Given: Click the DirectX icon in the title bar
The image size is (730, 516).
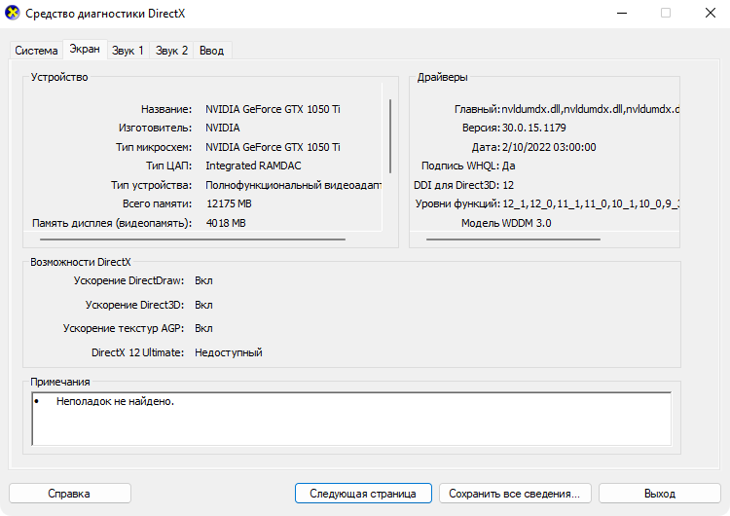Looking at the screenshot, I should pos(12,13).
